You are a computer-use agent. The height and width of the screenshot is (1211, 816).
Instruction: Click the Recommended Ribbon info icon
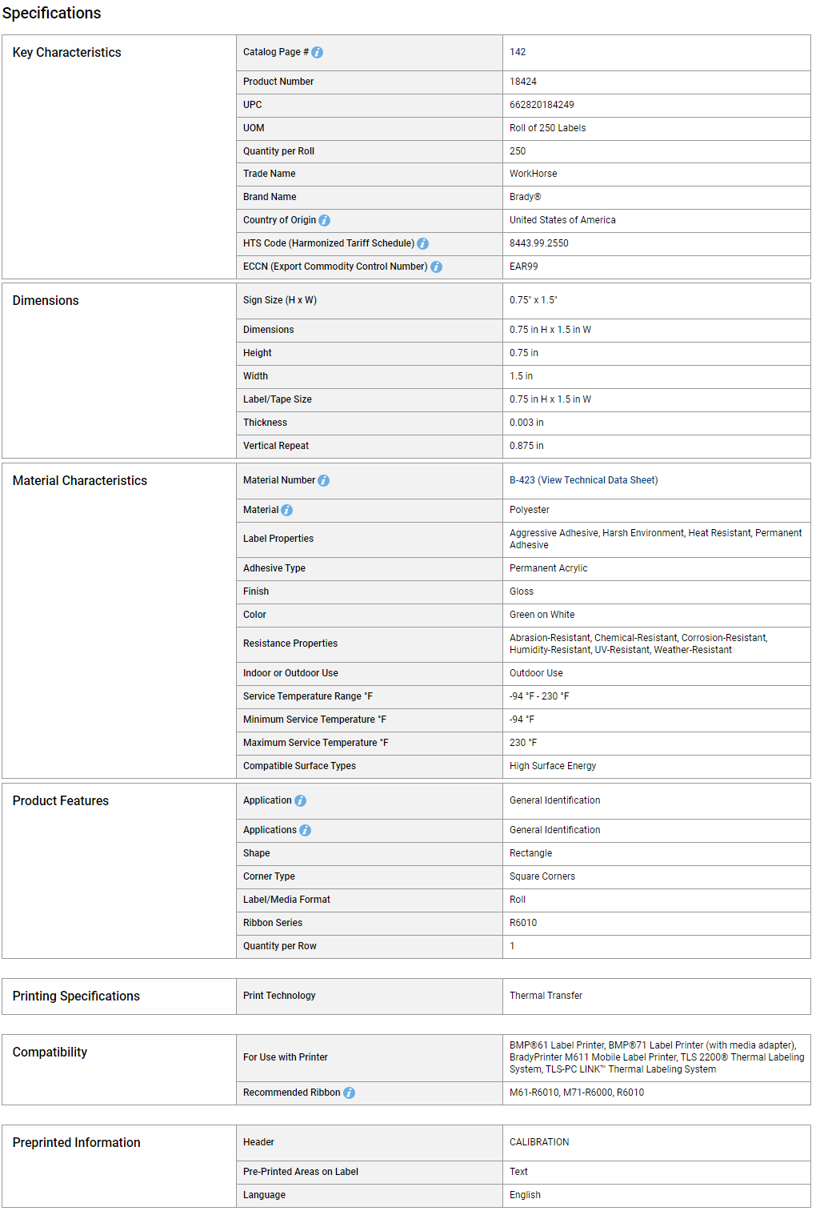pos(349,1093)
